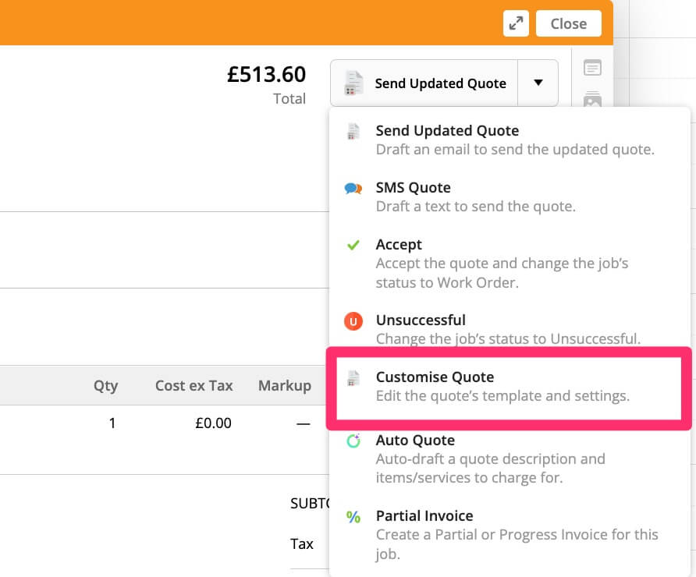Select the Auto Quote option label
Viewport: 696px width, 577px height.
(414, 441)
